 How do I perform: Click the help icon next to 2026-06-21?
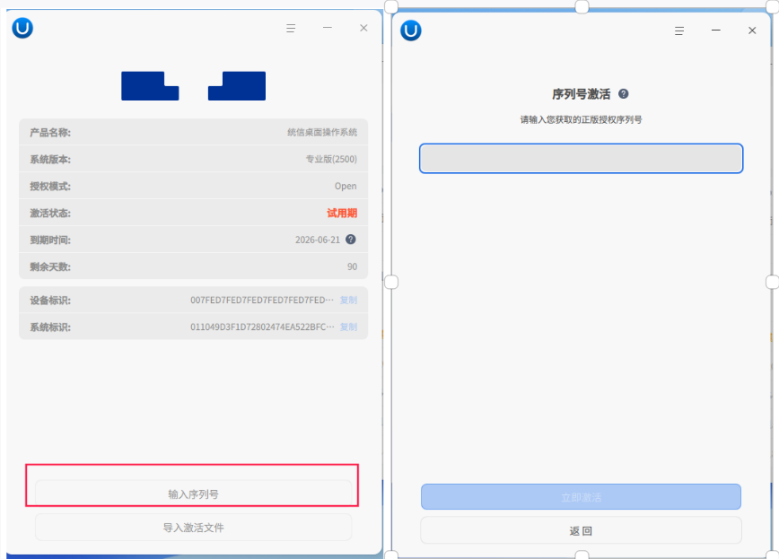[x=351, y=240]
